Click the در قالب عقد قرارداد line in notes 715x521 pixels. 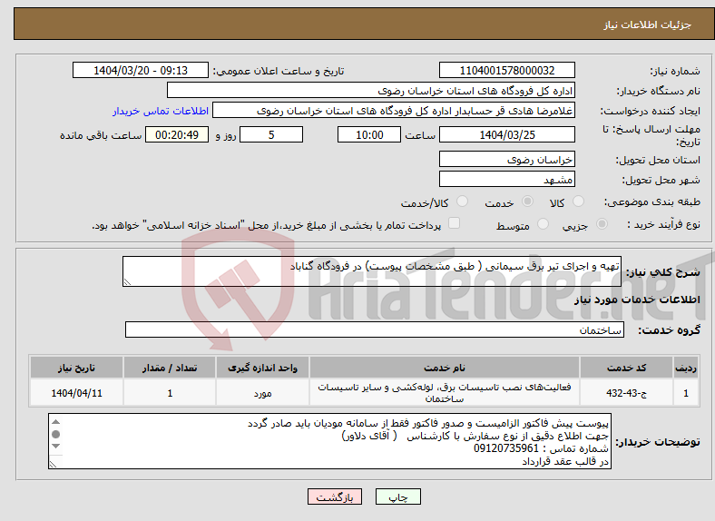tap(565, 462)
